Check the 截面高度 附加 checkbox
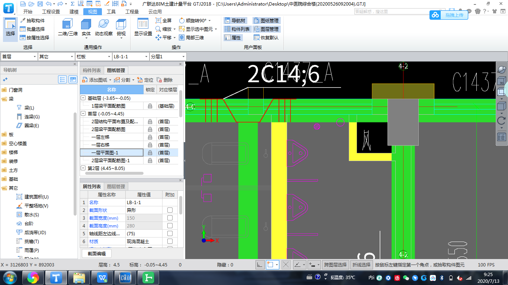The width and height of the screenshot is (508, 285). point(170,226)
